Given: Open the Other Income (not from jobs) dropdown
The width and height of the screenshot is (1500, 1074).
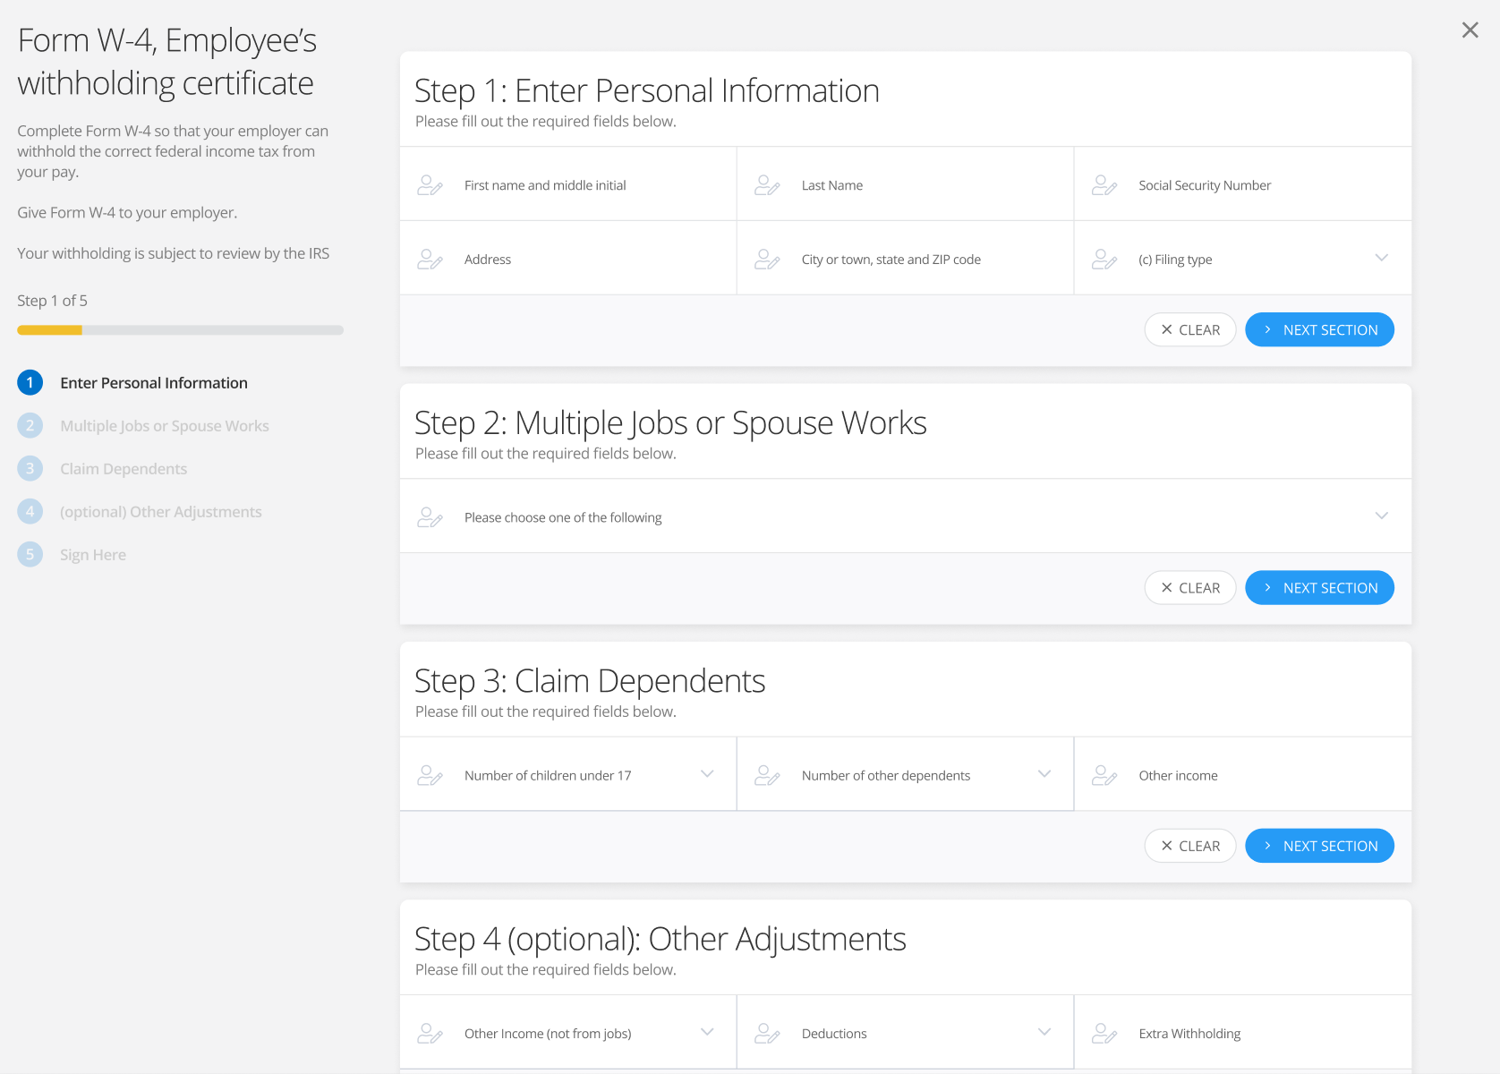Looking at the screenshot, I should [x=706, y=1031].
